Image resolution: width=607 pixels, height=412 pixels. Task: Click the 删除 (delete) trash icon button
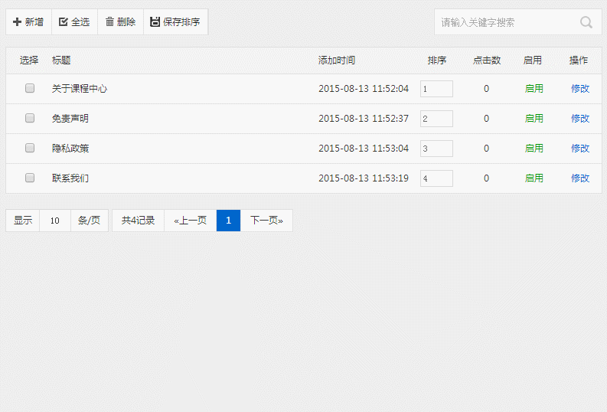[120, 22]
